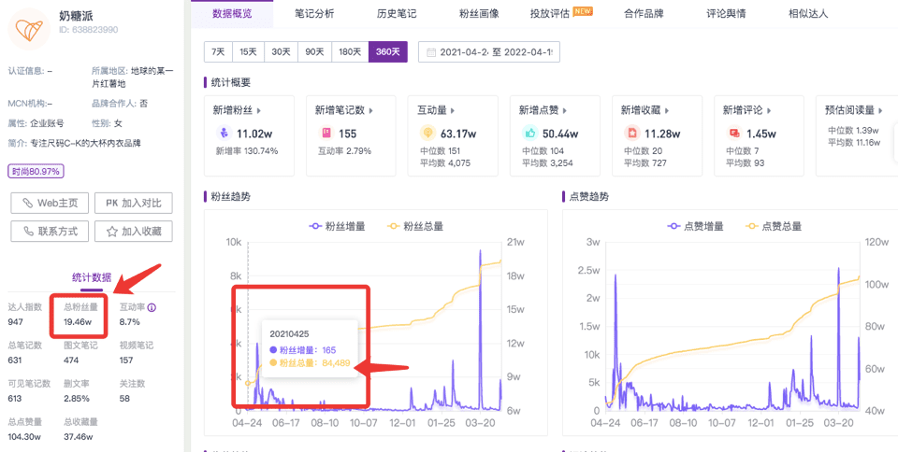Select the 180天 time range
898x452 pixels.
(x=350, y=51)
